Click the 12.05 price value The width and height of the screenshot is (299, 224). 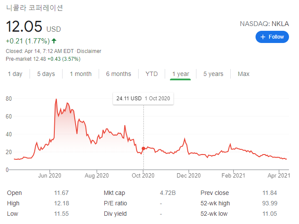(24, 26)
